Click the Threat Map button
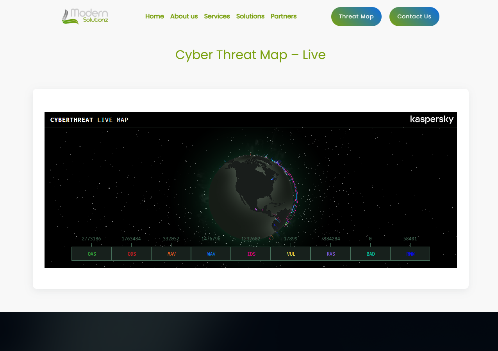 356,16
